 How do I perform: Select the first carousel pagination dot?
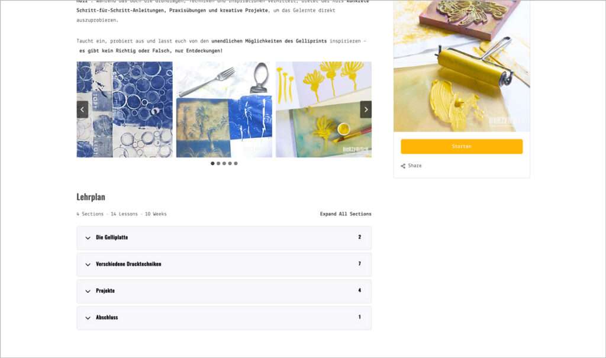point(212,163)
